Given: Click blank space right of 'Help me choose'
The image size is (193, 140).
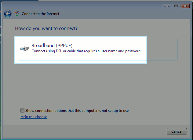Looking at the screenshot, I should [107, 117].
